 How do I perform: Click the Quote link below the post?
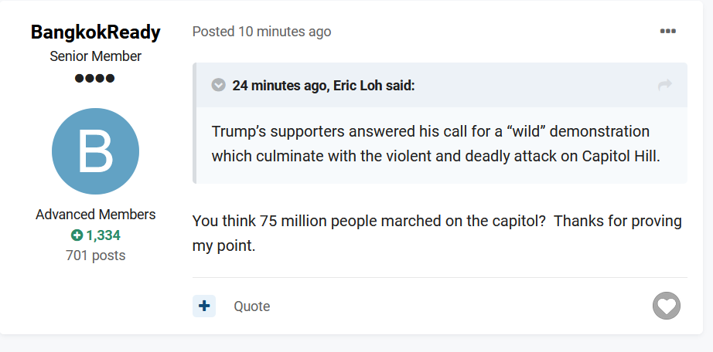click(252, 306)
